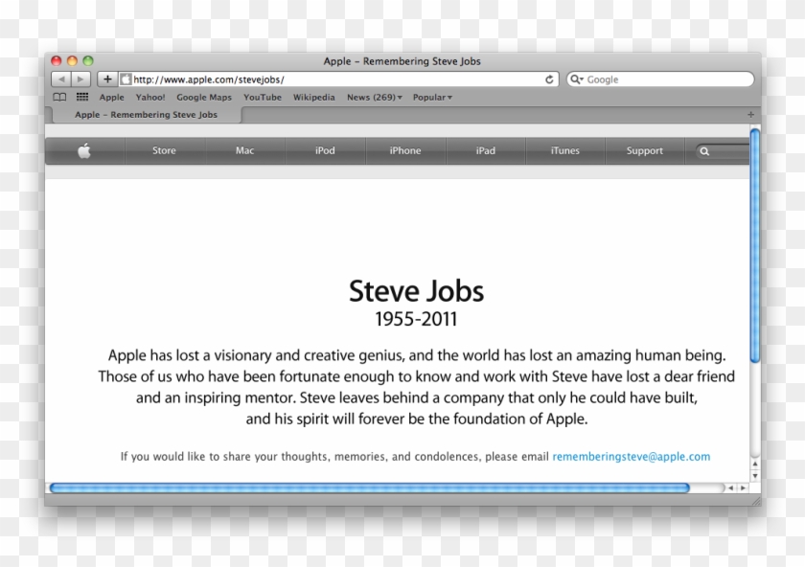Click the rememberingsteve@apple.com email link
The image size is (805, 567).
632,457
